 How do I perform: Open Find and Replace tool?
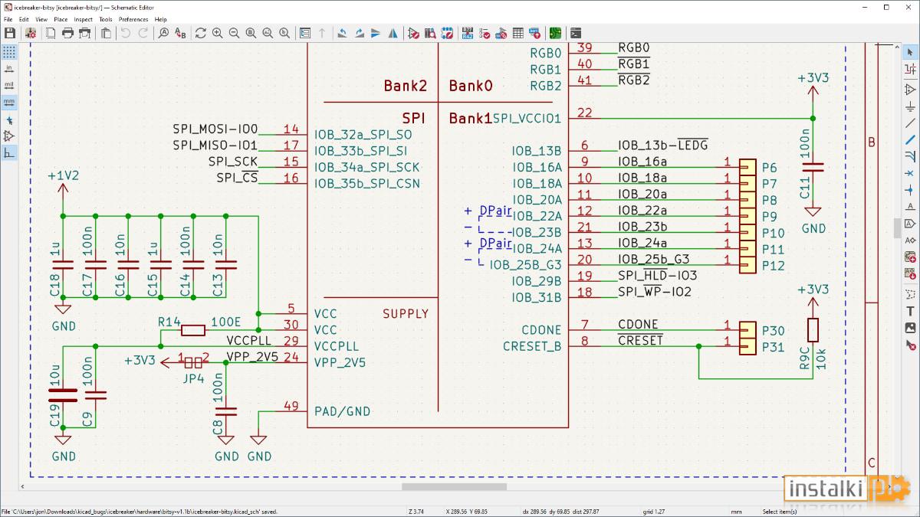[180, 33]
